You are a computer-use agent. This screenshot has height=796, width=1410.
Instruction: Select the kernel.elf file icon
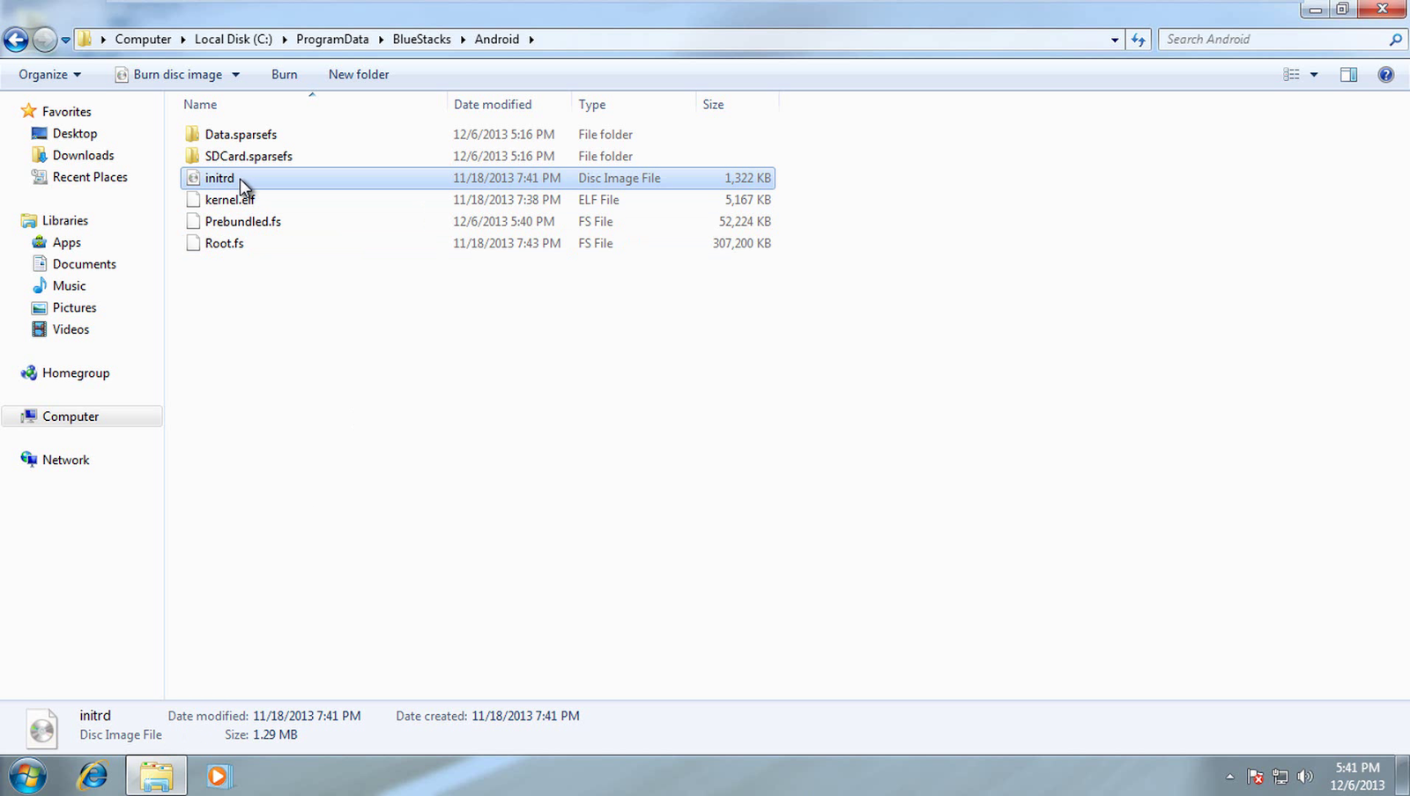click(x=193, y=200)
